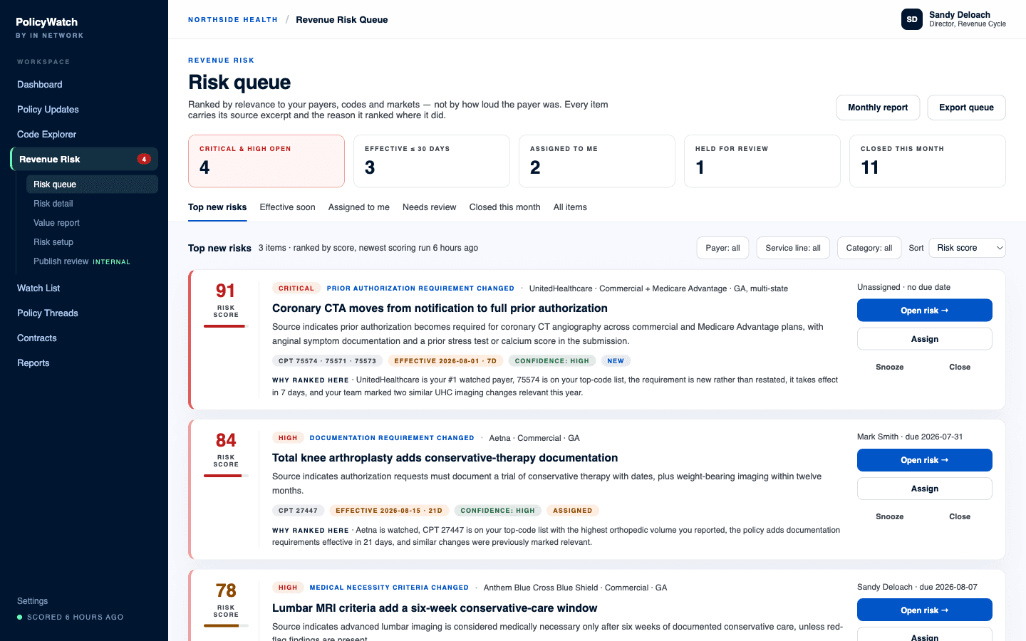Open Settings at sidebar bottom
This screenshot has width=1026, height=641.
(33, 601)
